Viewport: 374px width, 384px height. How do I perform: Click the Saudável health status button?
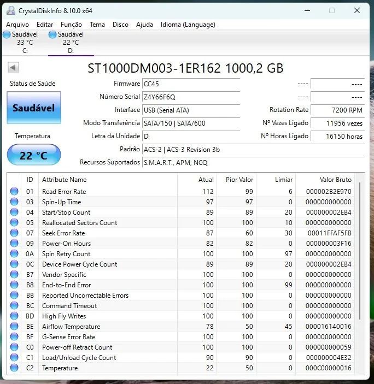[34, 108]
